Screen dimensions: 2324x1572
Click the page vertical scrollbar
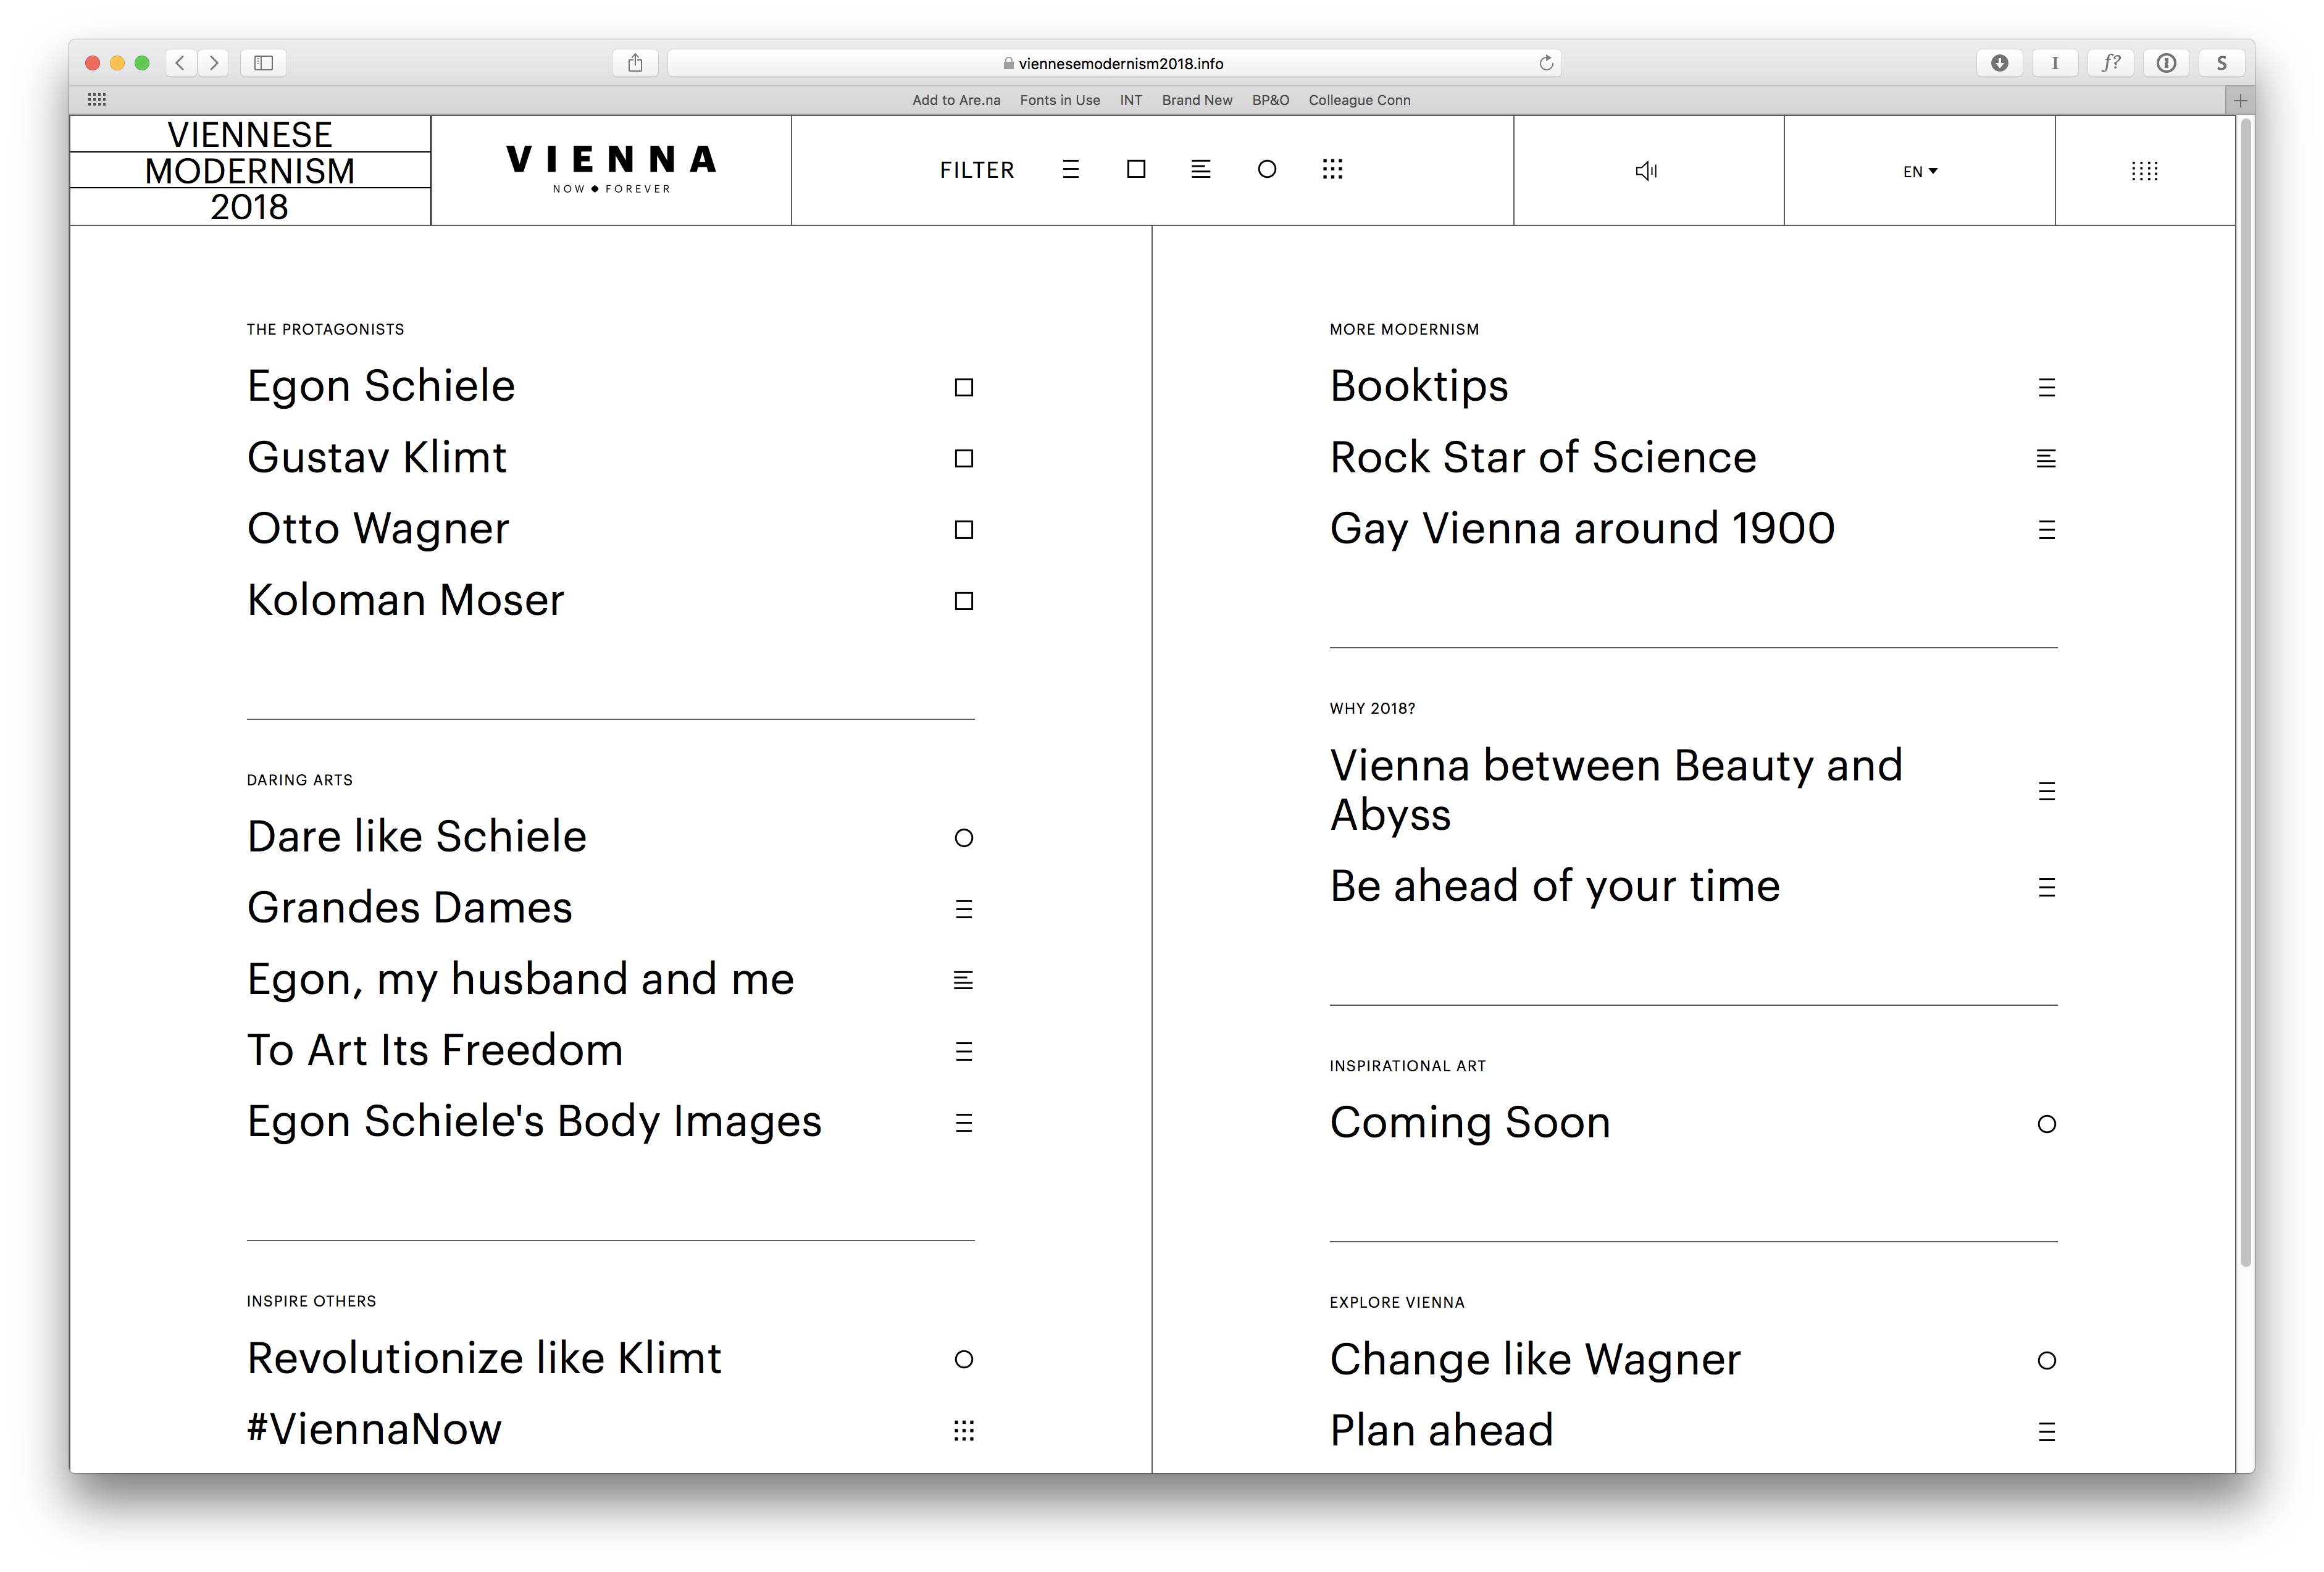2245,690
